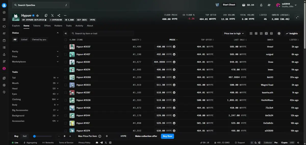
Task: Open the notifications bell
Action: [261, 5]
